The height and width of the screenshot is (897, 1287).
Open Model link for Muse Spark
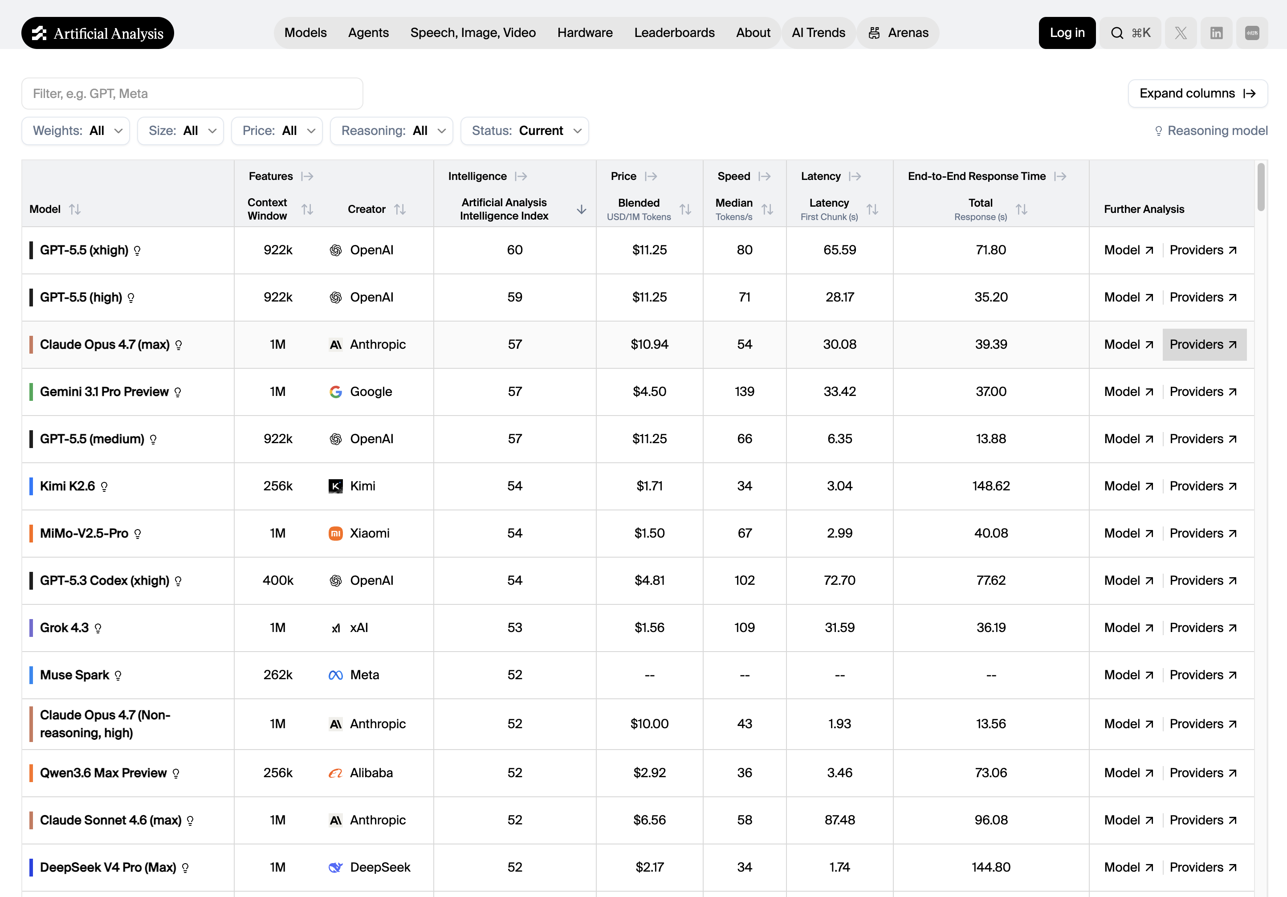pyautogui.click(x=1129, y=675)
